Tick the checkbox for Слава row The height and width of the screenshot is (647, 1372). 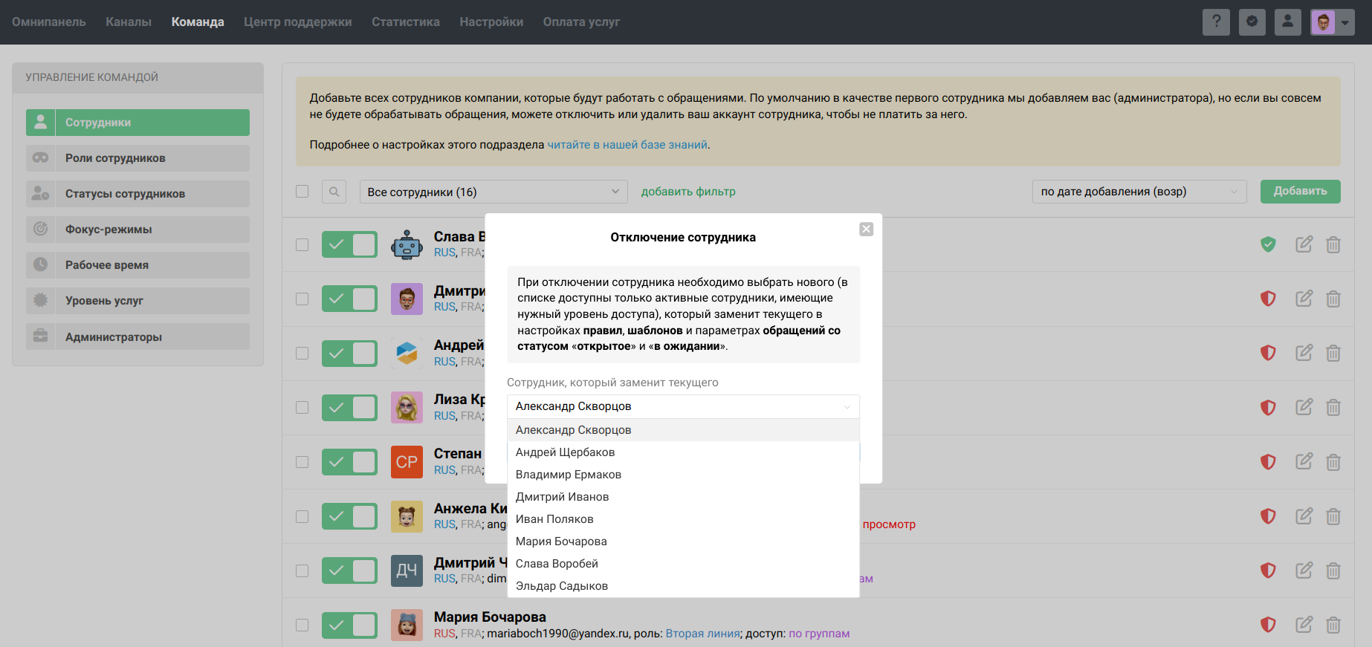(x=302, y=244)
